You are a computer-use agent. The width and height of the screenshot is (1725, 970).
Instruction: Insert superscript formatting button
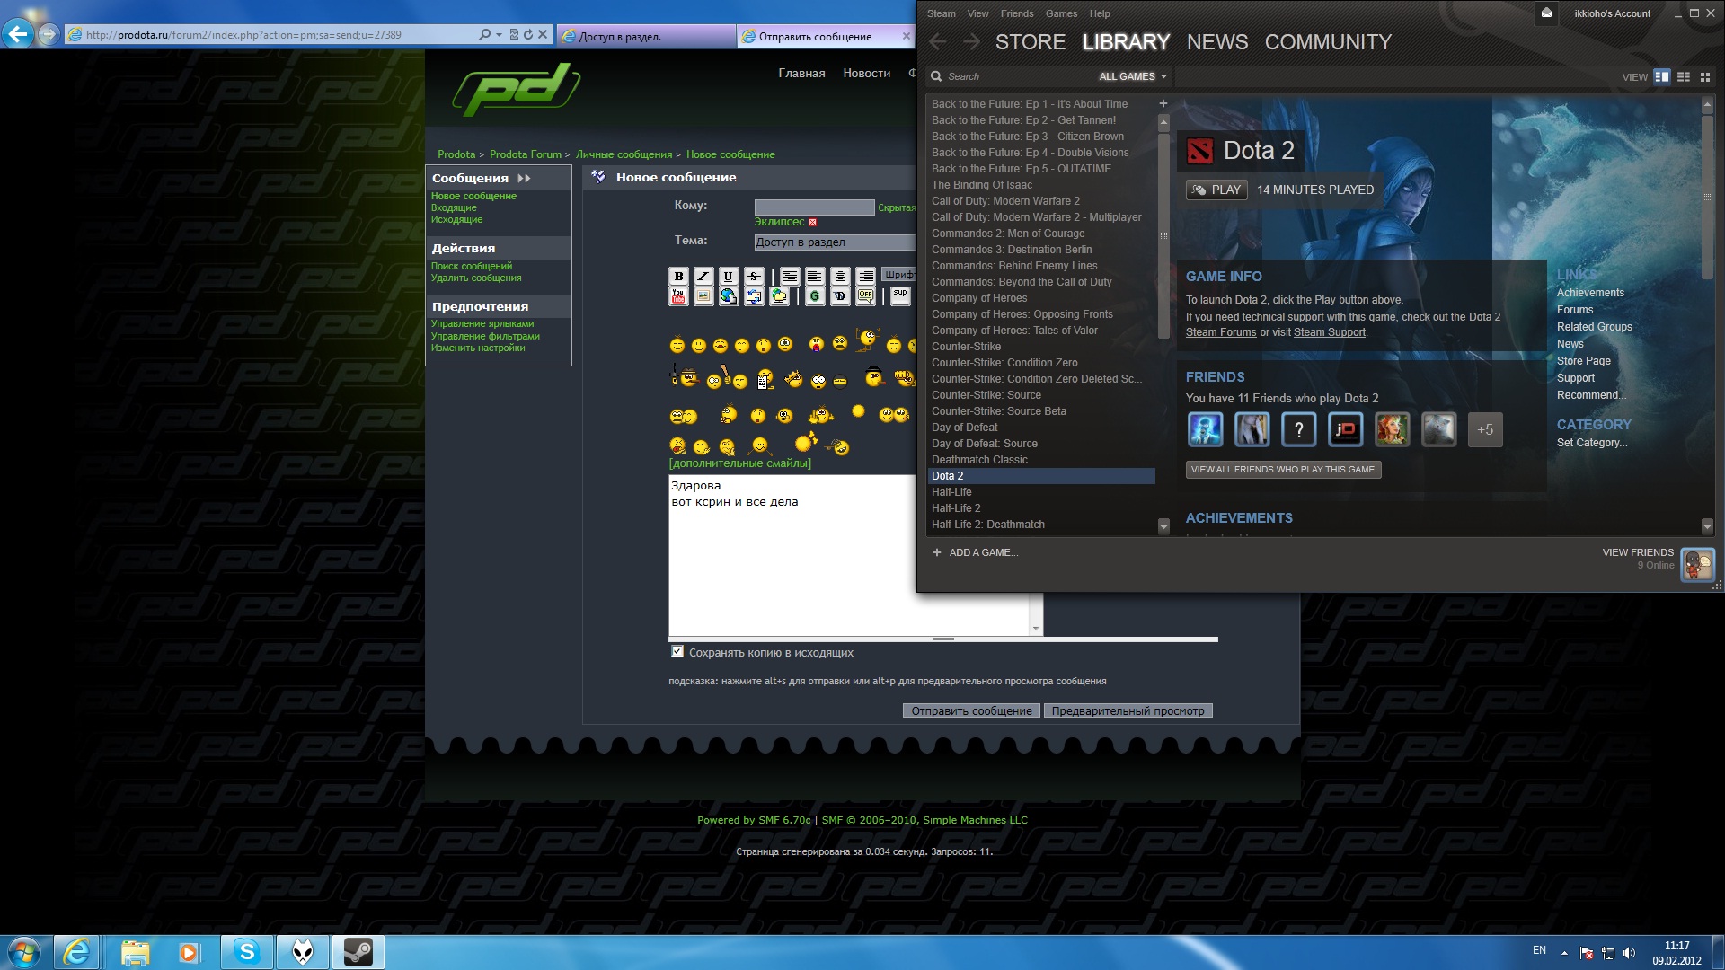click(x=899, y=295)
